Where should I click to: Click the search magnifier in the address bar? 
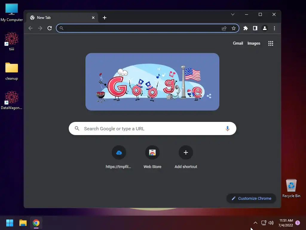(61, 28)
